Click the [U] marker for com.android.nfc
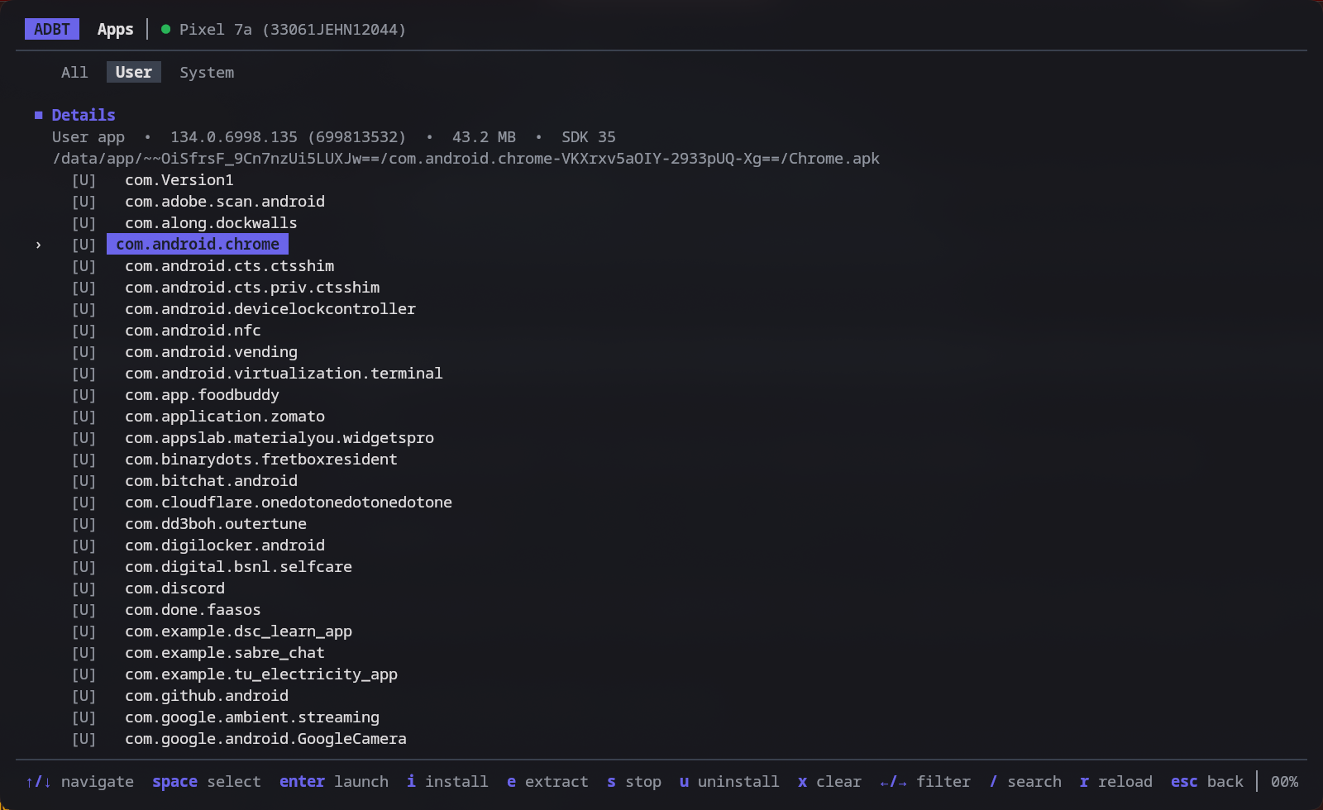This screenshot has width=1323, height=810. click(84, 331)
